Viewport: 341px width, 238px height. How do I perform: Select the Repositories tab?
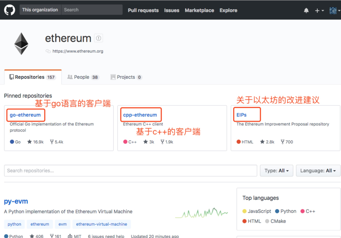point(33,77)
